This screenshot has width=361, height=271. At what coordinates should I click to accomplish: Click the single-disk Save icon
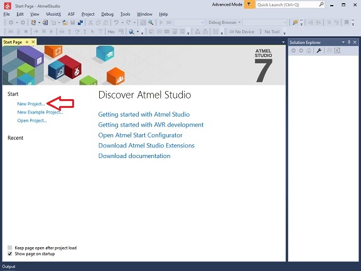pos(73,23)
